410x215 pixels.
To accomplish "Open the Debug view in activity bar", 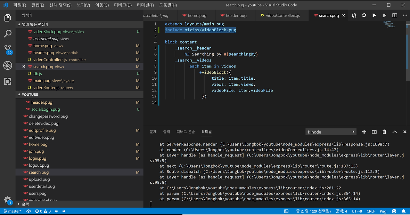I will (x=8, y=65).
